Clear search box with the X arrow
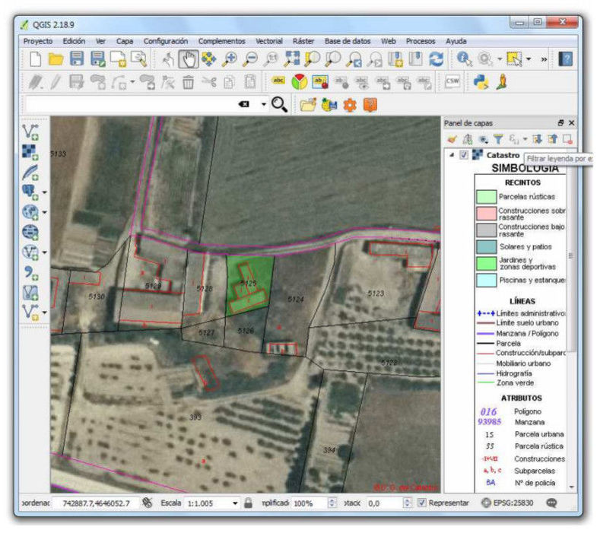The height and width of the screenshot is (533, 597). (x=243, y=104)
